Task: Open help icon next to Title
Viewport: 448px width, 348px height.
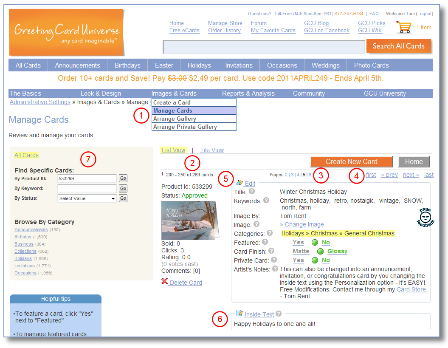Action: 252,191
